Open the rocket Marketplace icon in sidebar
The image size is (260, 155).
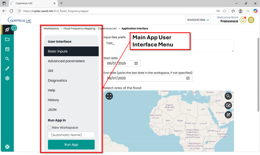[7, 30]
